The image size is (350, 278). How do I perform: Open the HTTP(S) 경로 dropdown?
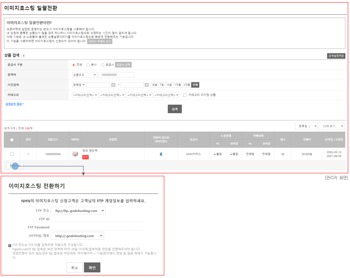pos(77,236)
